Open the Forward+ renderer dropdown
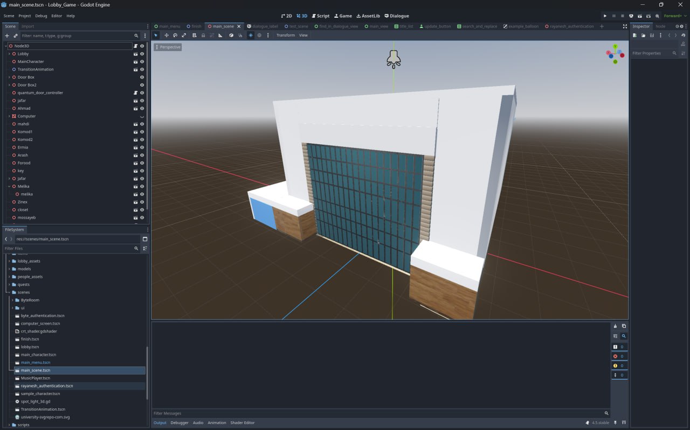 (x=675, y=16)
